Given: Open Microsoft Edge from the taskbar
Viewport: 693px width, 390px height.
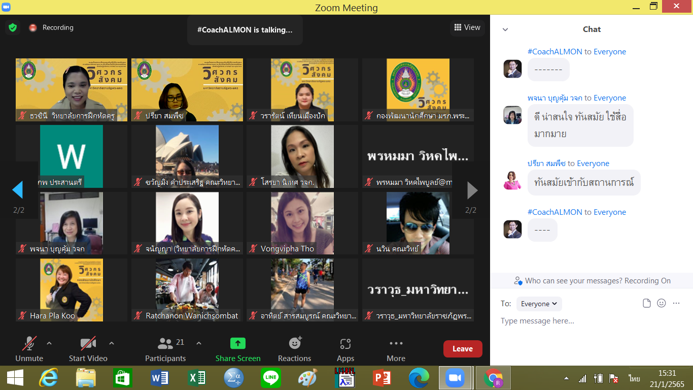Looking at the screenshot, I should (x=419, y=378).
